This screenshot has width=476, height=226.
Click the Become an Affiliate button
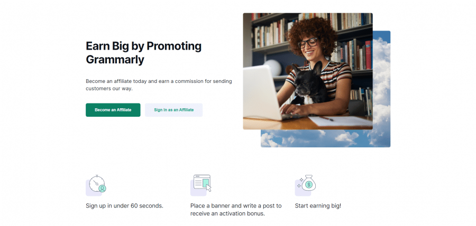113,110
